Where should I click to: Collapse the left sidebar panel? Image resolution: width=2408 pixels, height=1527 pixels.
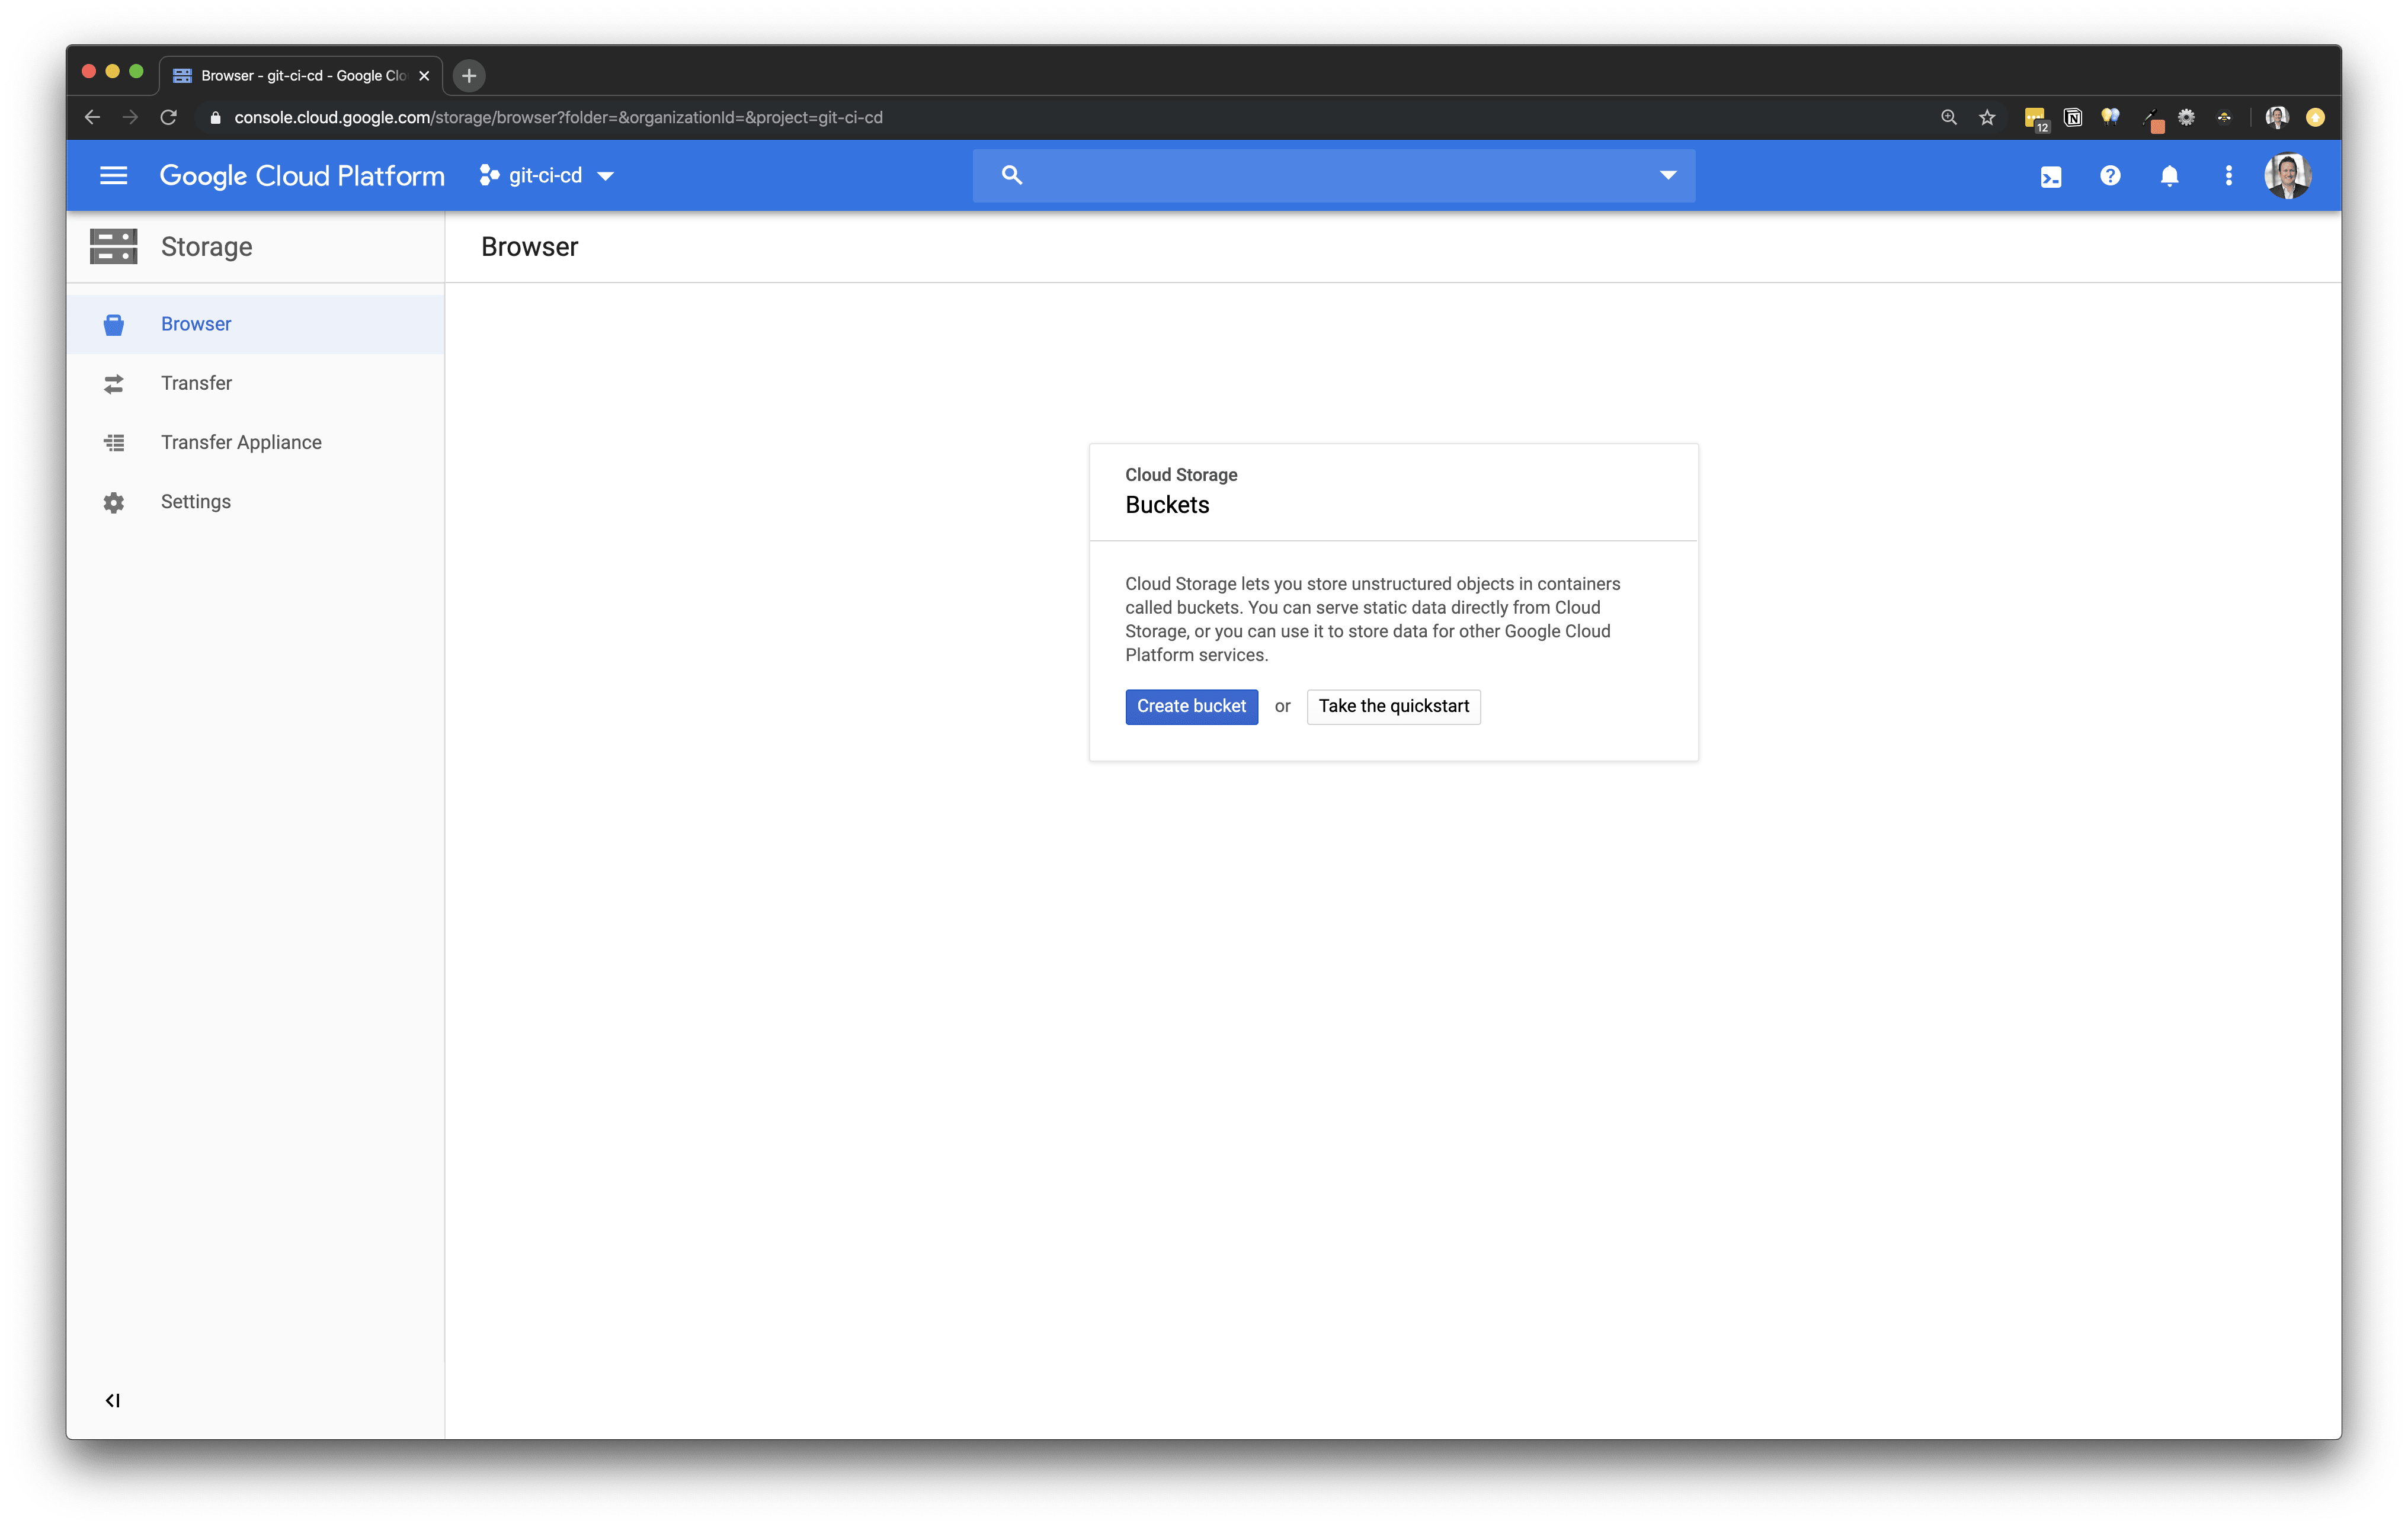pyautogui.click(x=113, y=1401)
